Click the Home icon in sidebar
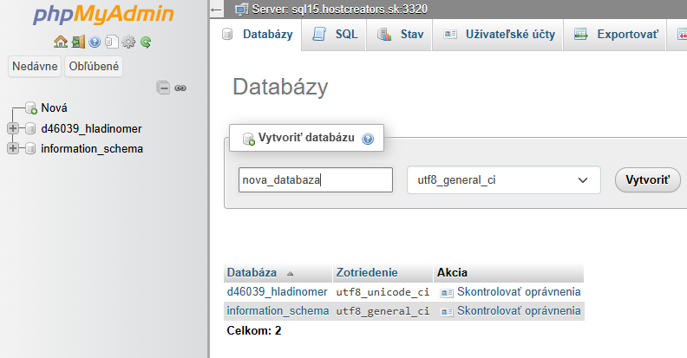 60,42
